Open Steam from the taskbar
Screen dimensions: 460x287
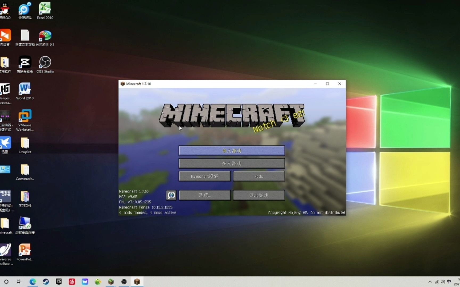tap(46, 282)
